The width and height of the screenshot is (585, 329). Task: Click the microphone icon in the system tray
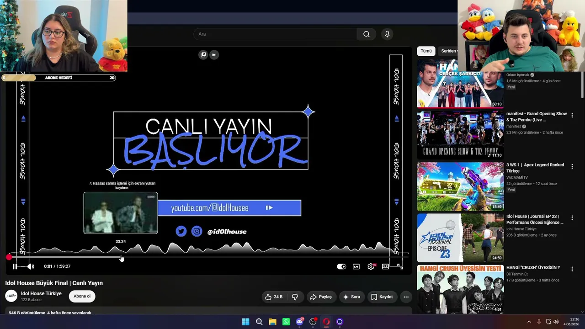539,322
